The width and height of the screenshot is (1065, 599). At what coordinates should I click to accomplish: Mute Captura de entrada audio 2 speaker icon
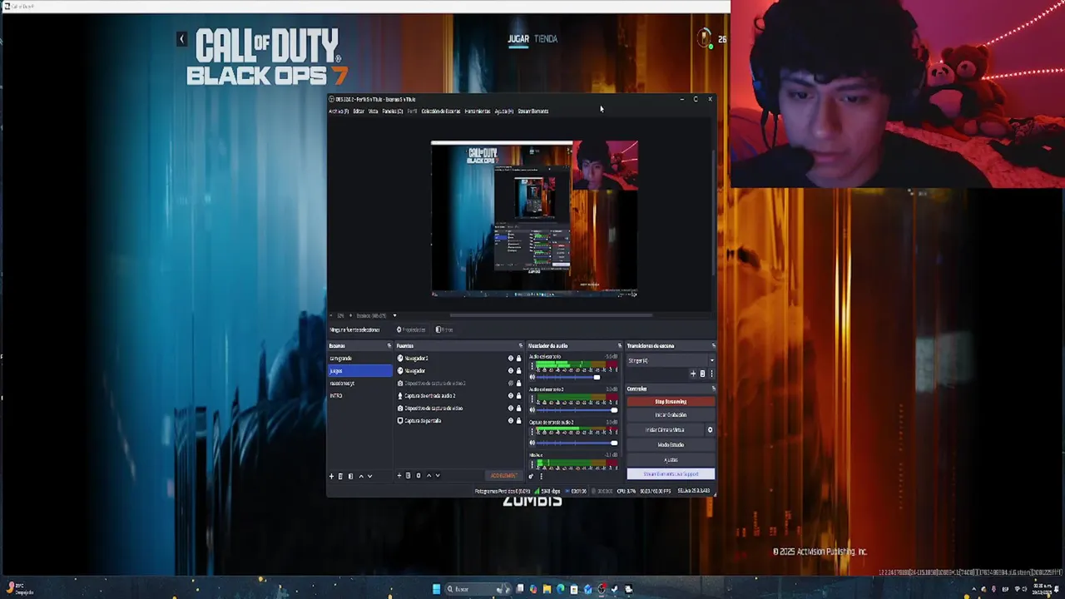[532, 443]
